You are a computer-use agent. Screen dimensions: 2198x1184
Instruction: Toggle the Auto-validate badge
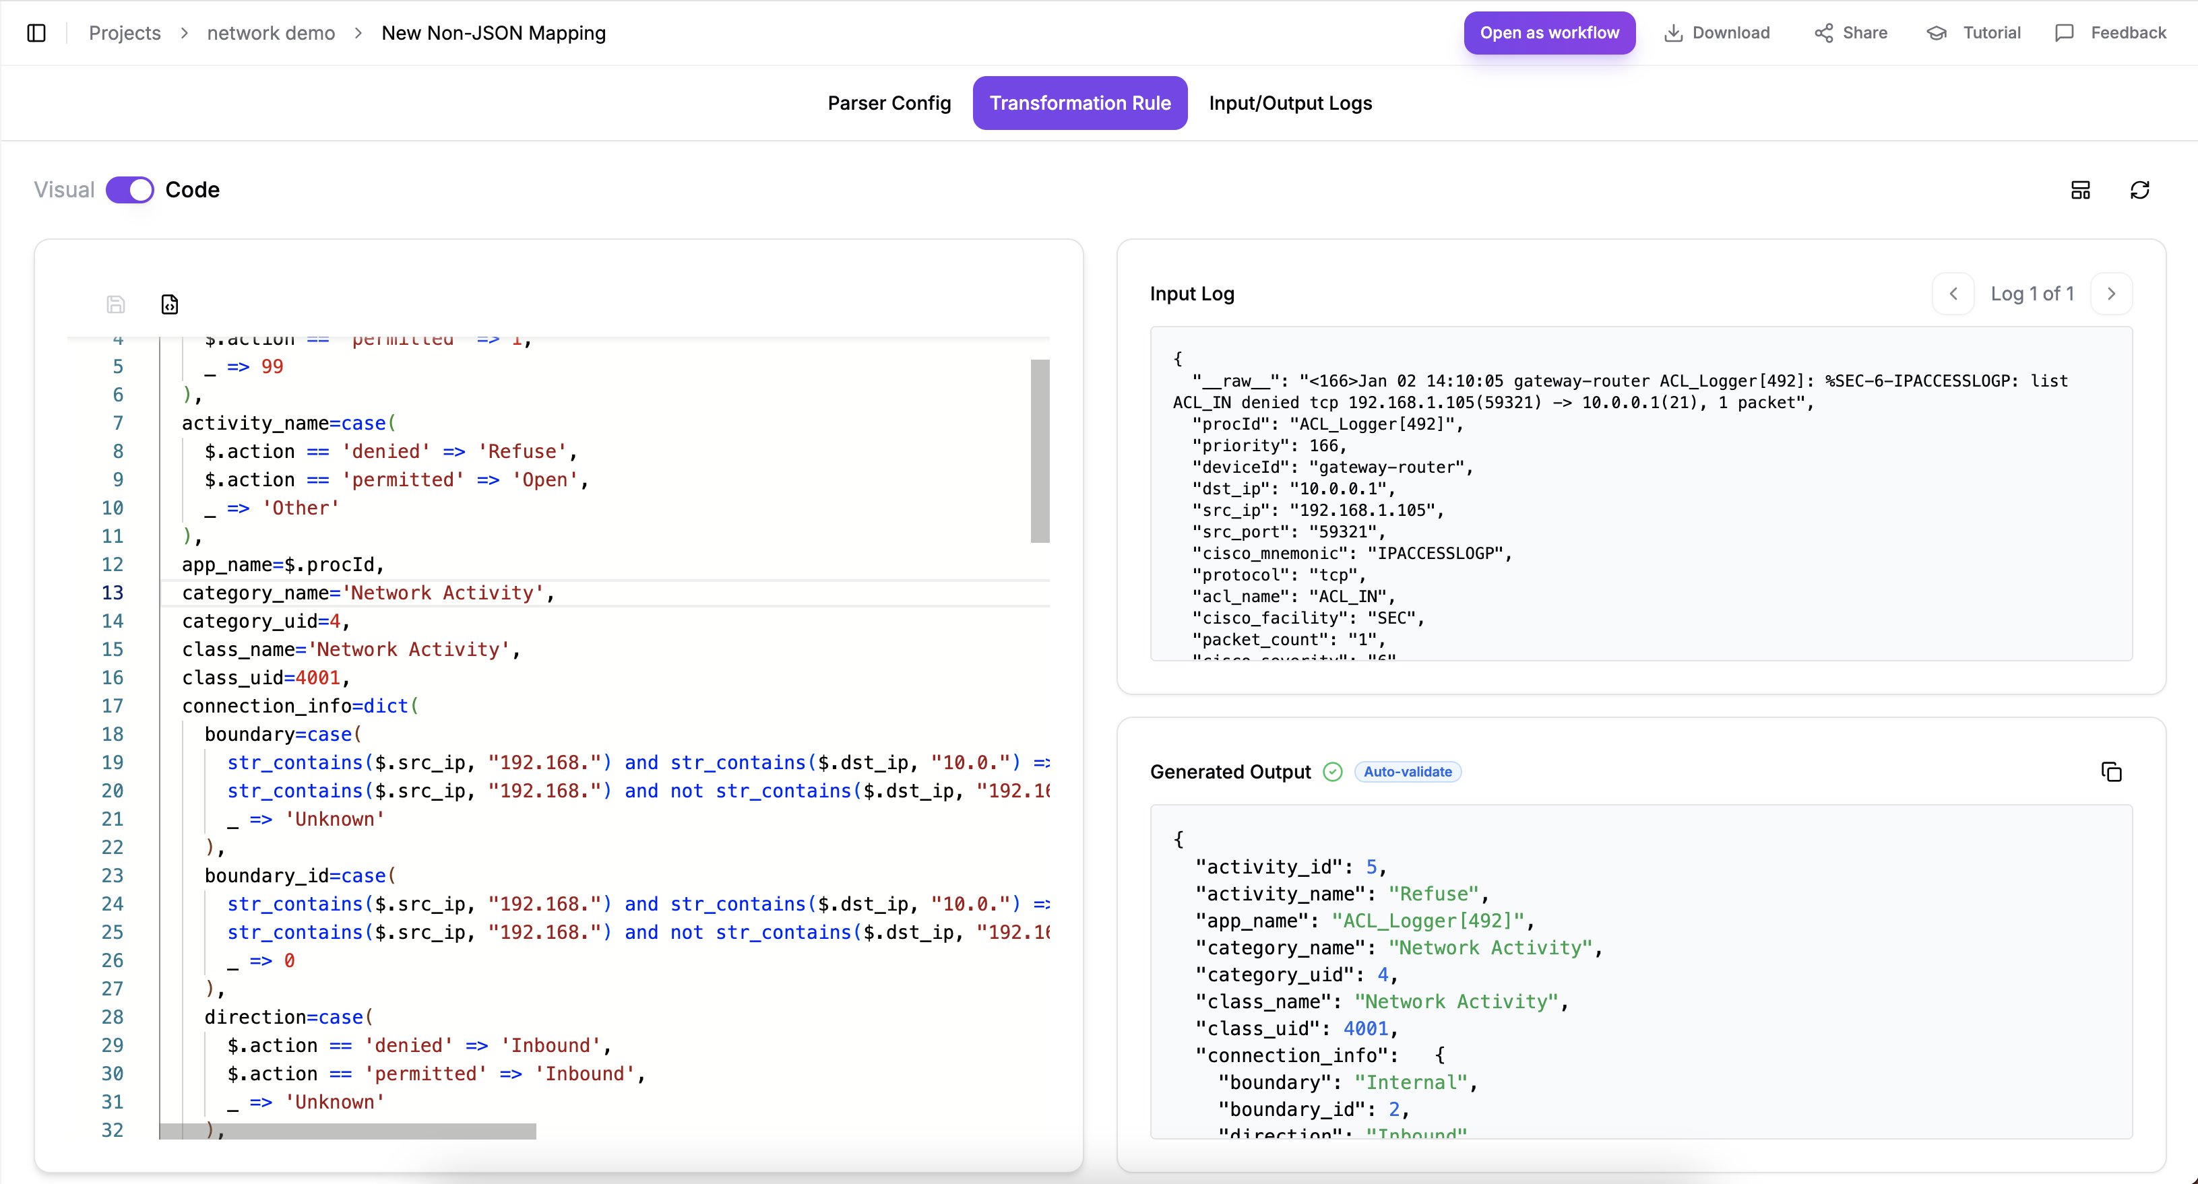pyautogui.click(x=1407, y=772)
